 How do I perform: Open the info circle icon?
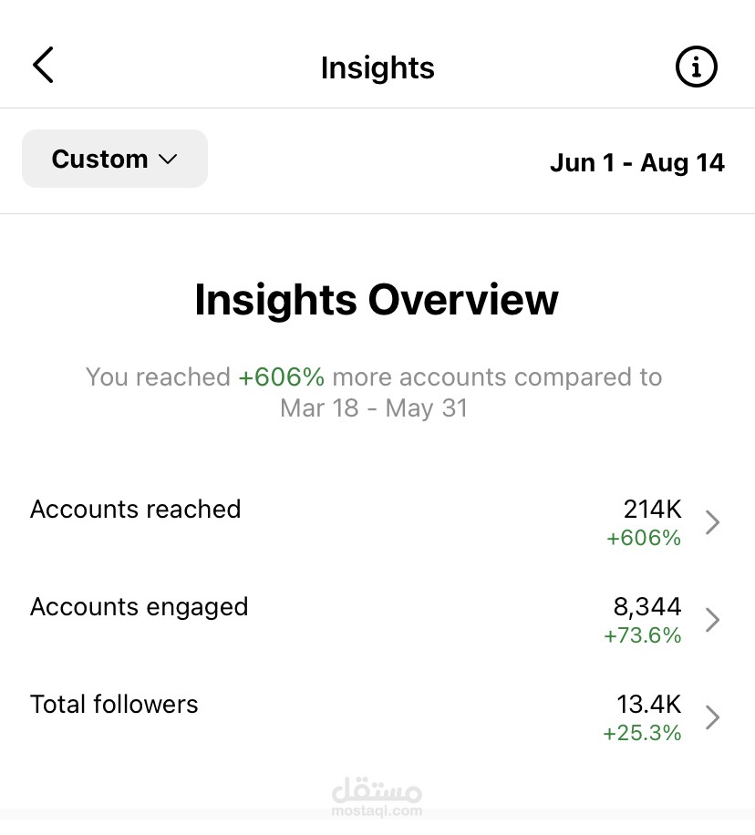tap(697, 67)
